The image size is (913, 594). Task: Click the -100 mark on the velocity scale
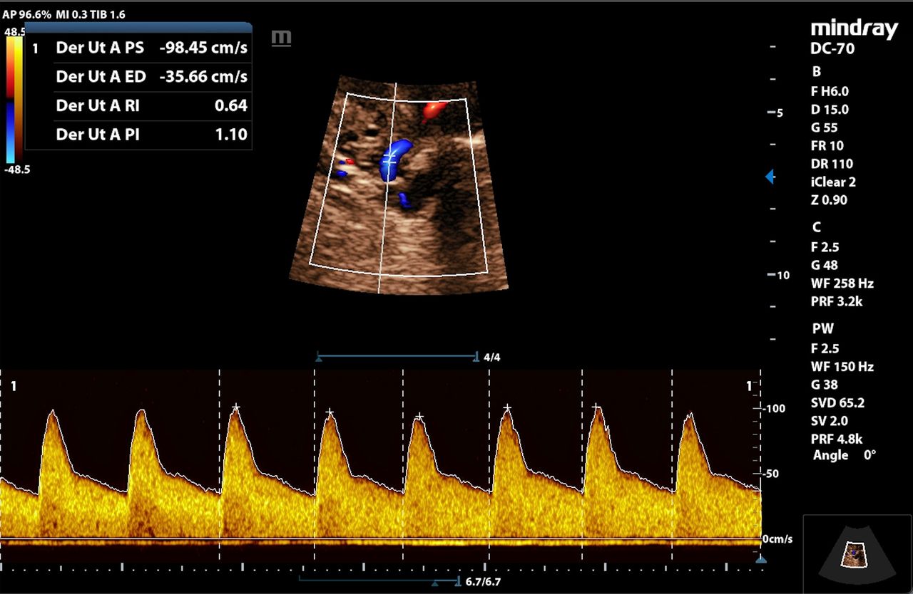(774, 408)
